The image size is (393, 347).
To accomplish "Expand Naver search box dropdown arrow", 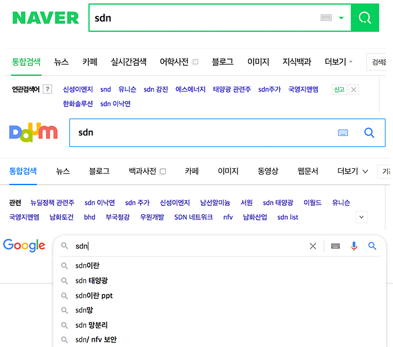I will 341,18.
